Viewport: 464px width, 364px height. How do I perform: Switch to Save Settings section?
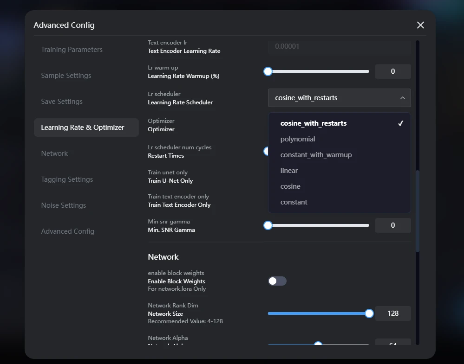coord(62,102)
